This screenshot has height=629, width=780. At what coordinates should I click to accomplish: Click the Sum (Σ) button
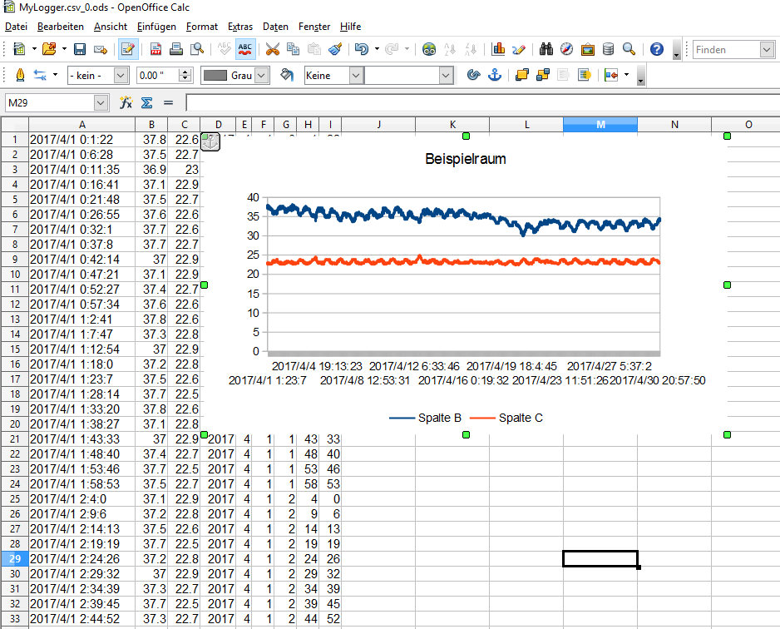[146, 102]
